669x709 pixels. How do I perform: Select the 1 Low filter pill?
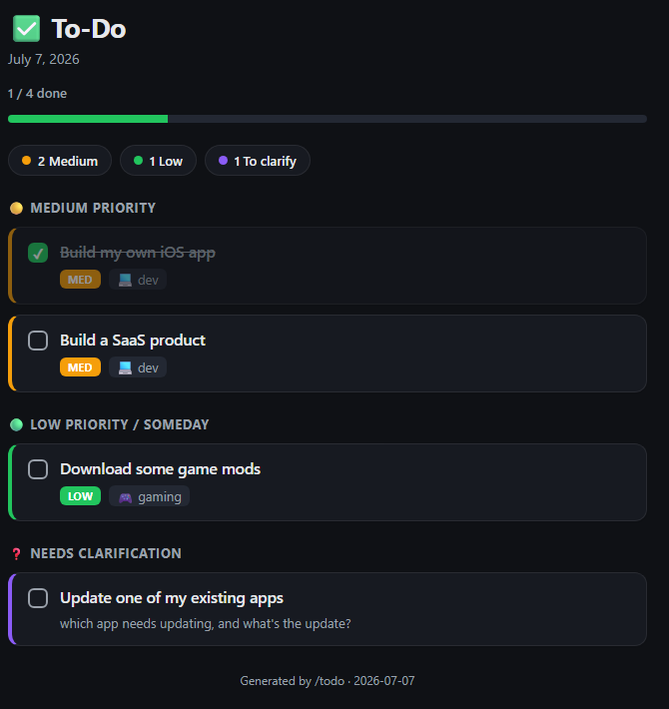coord(158,161)
